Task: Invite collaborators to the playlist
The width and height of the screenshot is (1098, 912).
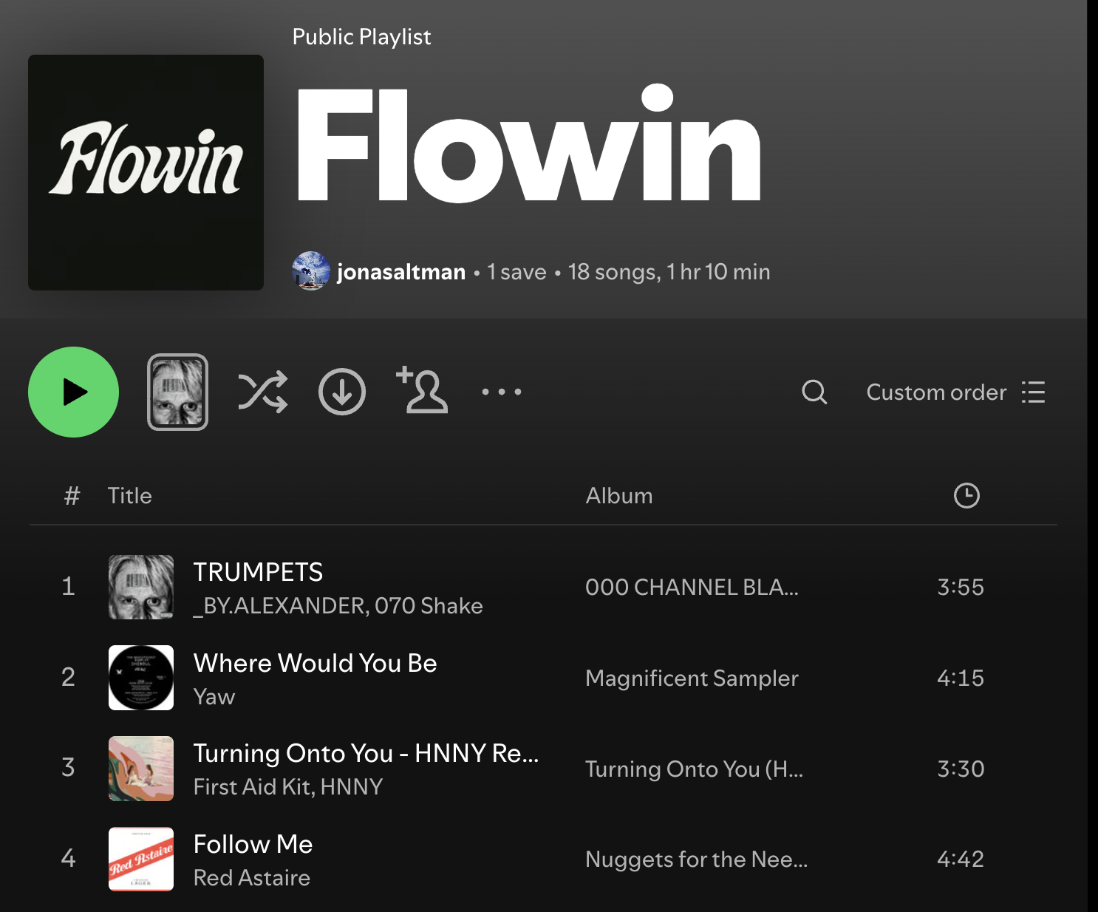Action: [422, 389]
